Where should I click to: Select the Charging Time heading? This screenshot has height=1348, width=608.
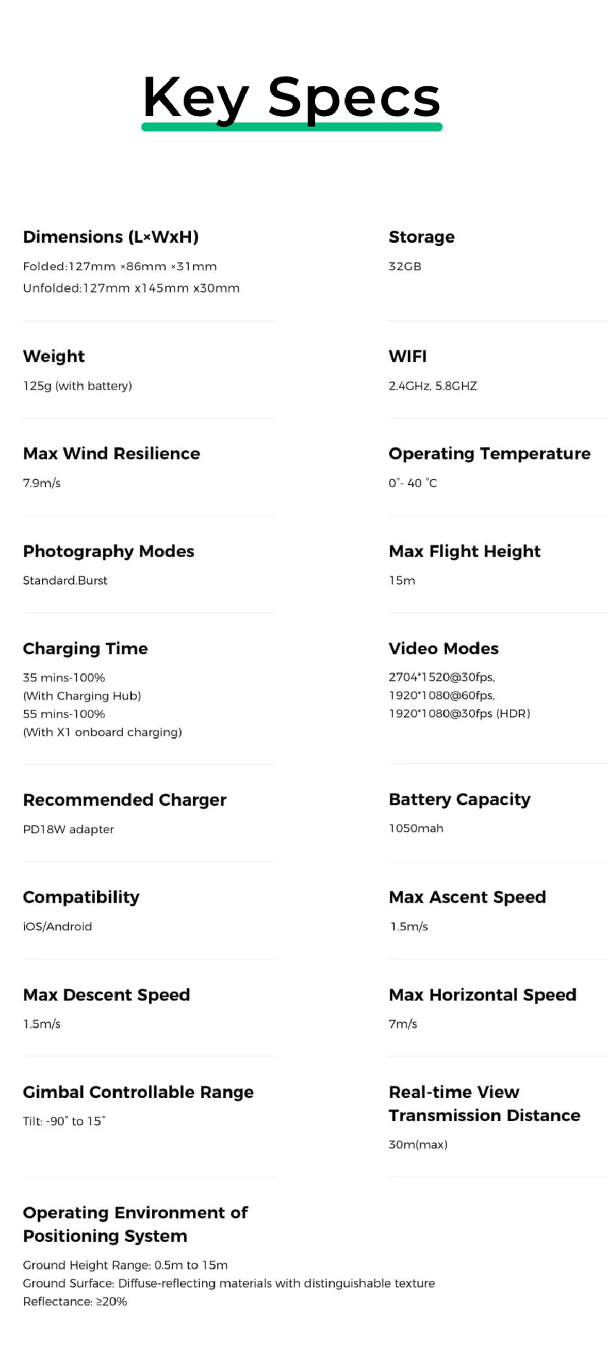click(x=86, y=649)
